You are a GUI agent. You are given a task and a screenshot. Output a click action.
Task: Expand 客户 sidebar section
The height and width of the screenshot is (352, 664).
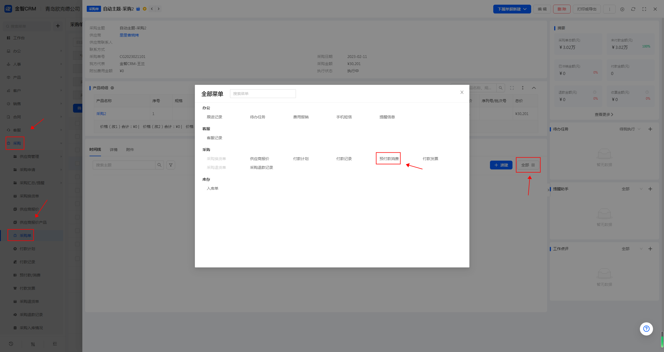coord(33,91)
